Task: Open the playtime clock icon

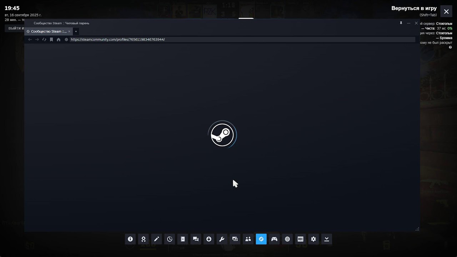Action: pos(170,239)
